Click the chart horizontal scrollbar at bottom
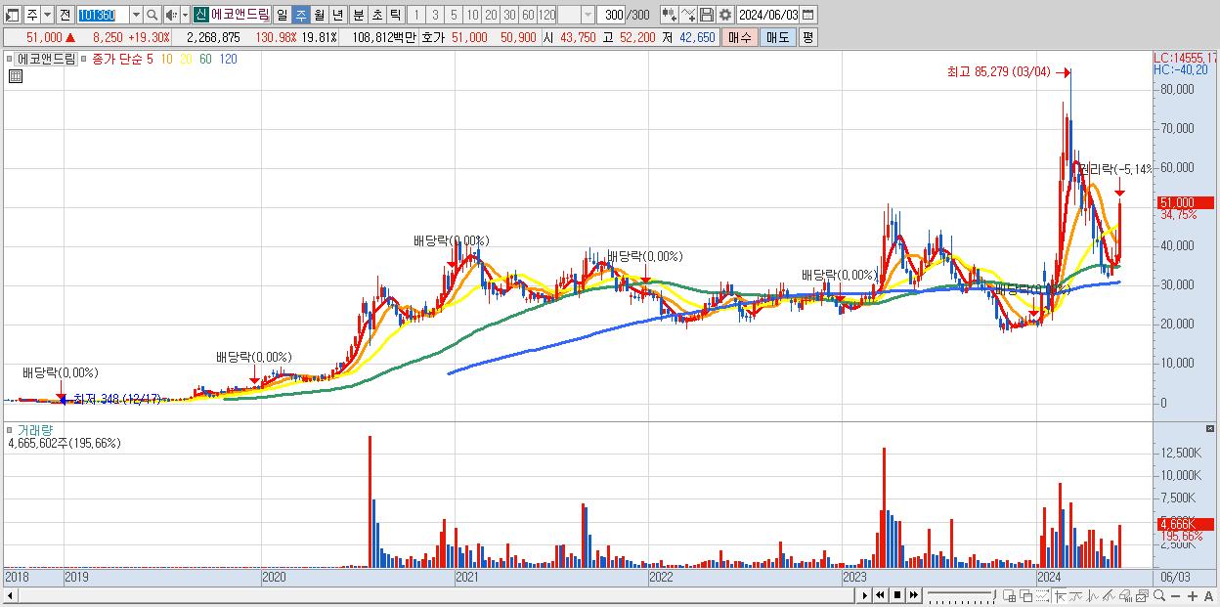This screenshot has height=607, width=1220. [x=430, y=595]
